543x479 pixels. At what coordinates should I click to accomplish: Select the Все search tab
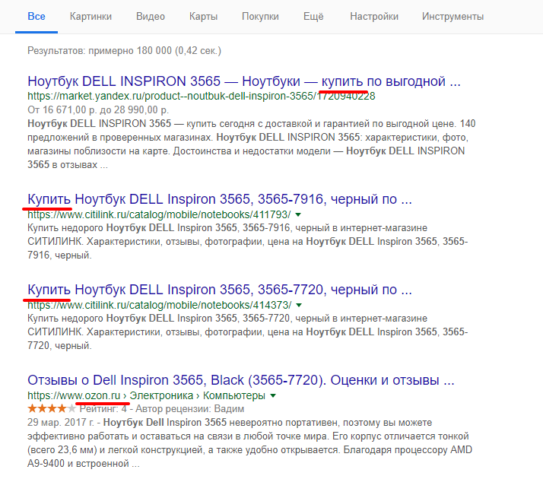(36, 16)
